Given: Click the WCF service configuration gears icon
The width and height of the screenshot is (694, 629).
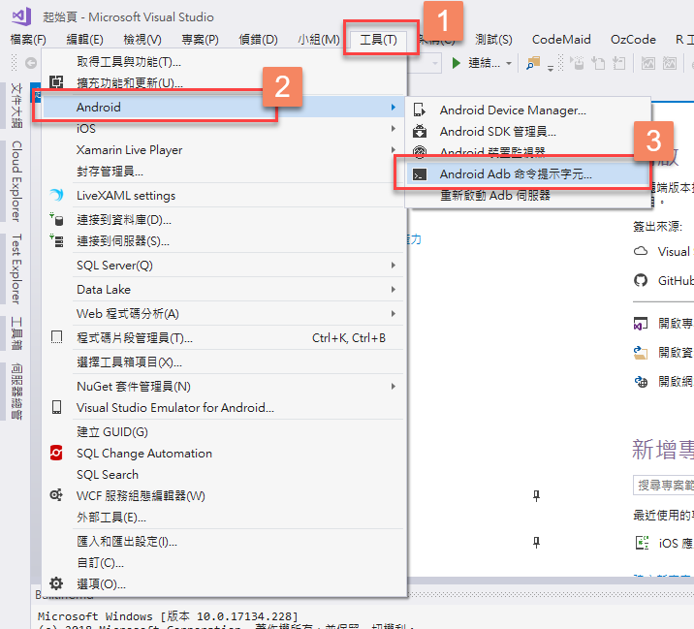Looking at the screenshot, I should (x=56, y=495).
